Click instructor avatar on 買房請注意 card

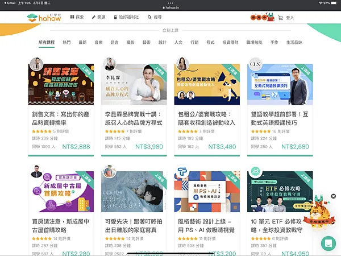point(36,171)
